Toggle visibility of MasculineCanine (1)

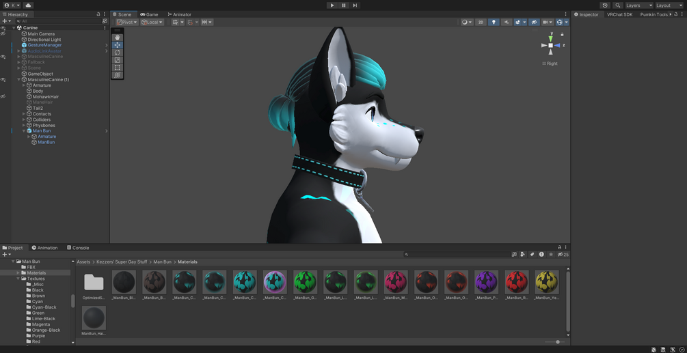click(3, 80)
